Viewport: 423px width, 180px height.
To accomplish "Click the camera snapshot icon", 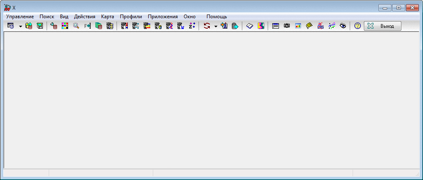I will tap(287, 26).
